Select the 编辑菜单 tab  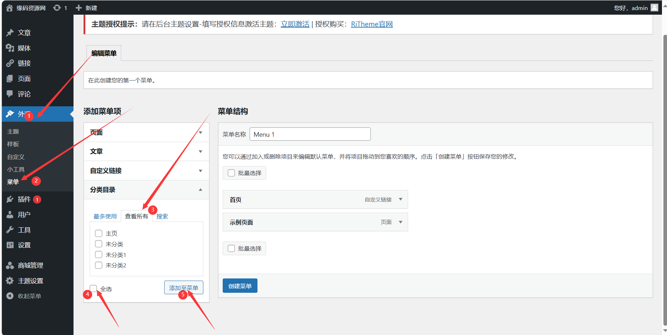[104, 53]
